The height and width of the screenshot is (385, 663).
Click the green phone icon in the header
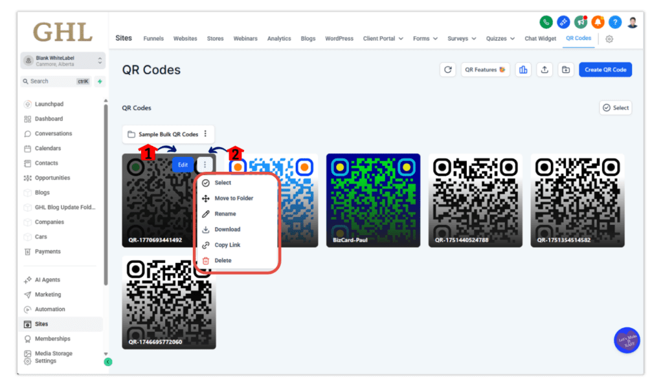[x=546, y=21]
